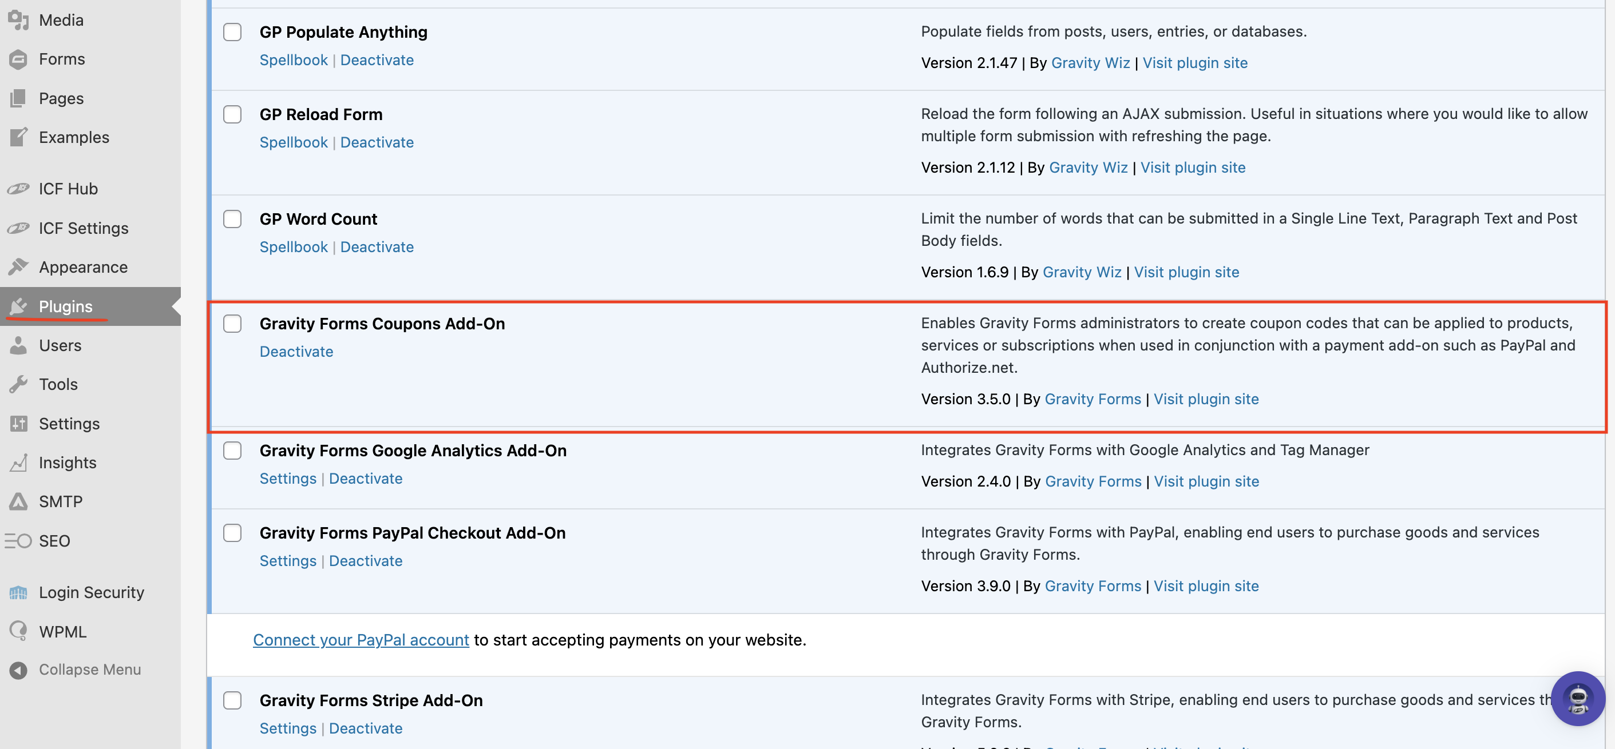Click the Tools wrench icon
Image resolution: width=1615 pixels, height=749 pixels.
coord(18,385)
